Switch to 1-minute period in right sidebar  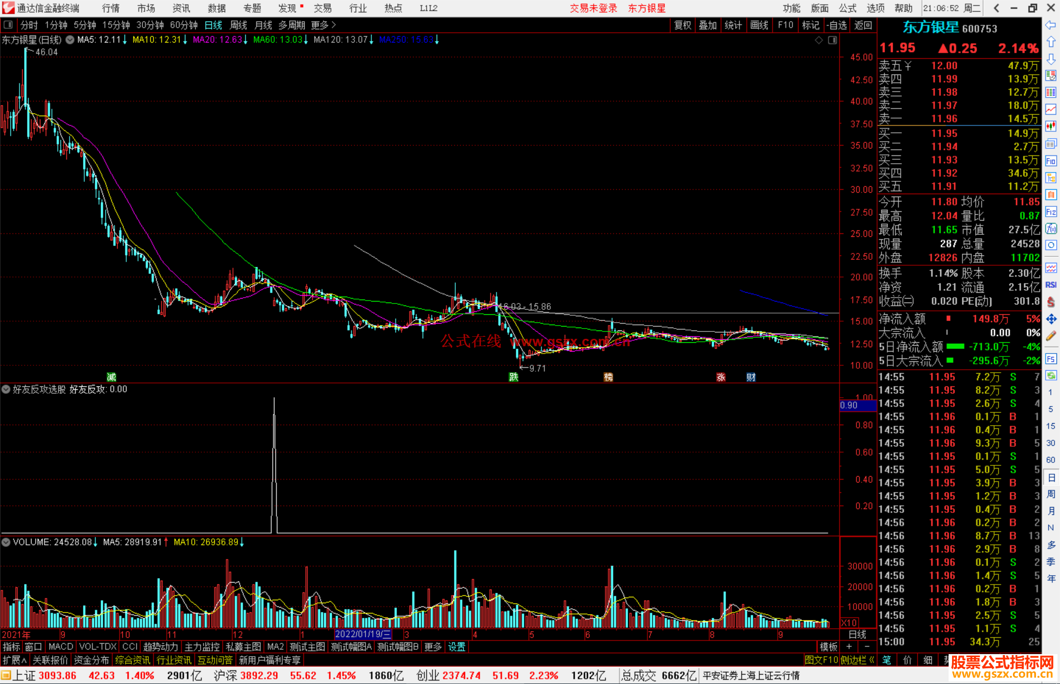click(x=1051, y=392)
